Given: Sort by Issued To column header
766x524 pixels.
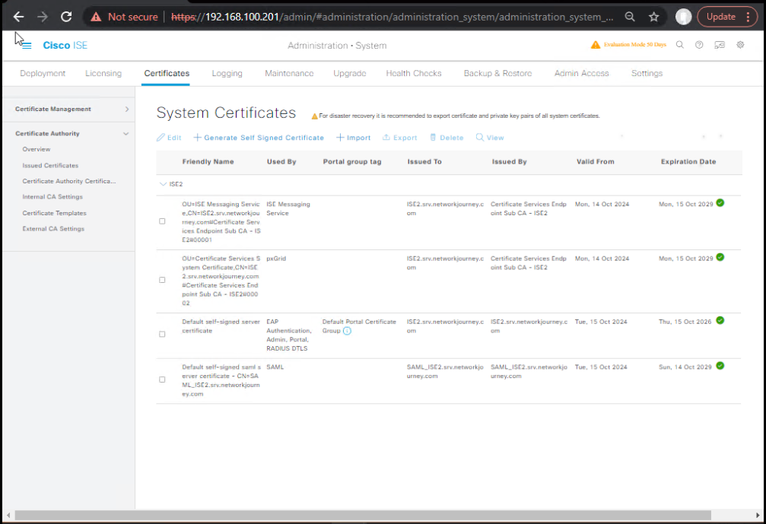Looking at the screenshot, I should click(x=424, y=162).
